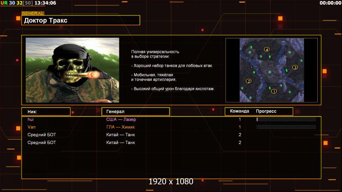
Task: Click team number 1 in hui's row
Action: (240, 119)
